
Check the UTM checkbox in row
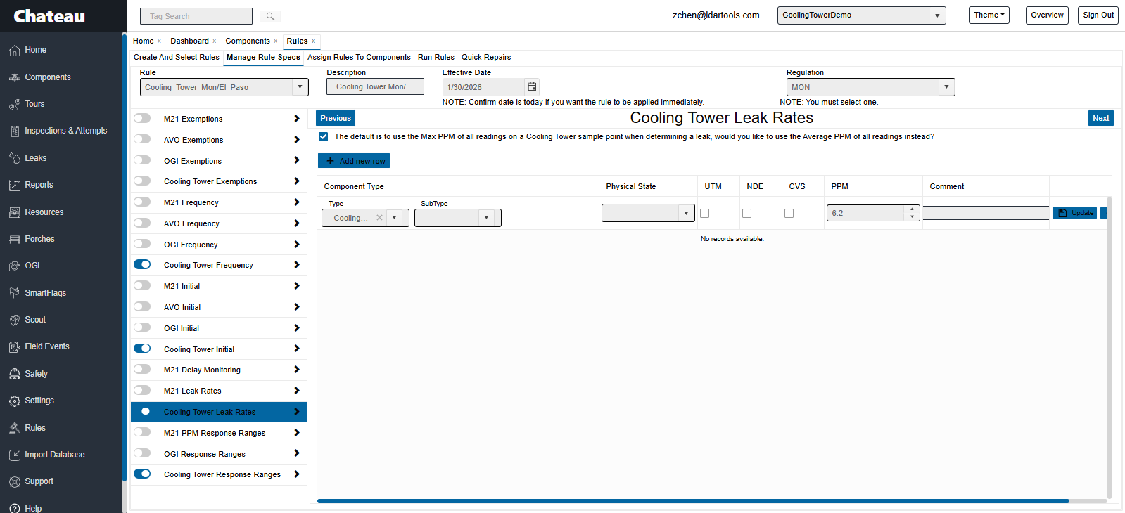click(x=705, y=213)
